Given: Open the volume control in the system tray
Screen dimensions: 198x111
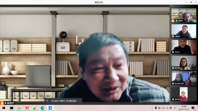Looking at the screenshot, I should pyautogui.click(x=163, y=108).
